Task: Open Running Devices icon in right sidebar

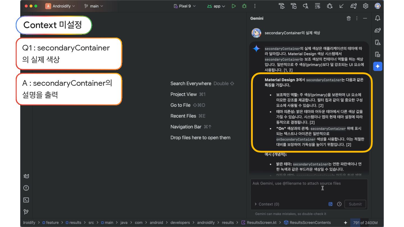Action: (378, 54)
